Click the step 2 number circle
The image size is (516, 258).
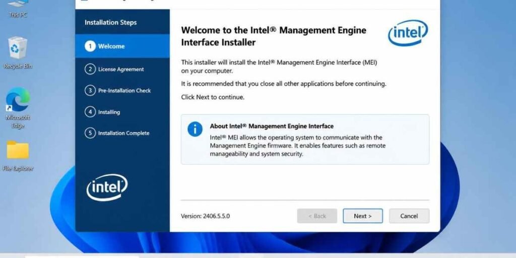(x=90, y=70)
